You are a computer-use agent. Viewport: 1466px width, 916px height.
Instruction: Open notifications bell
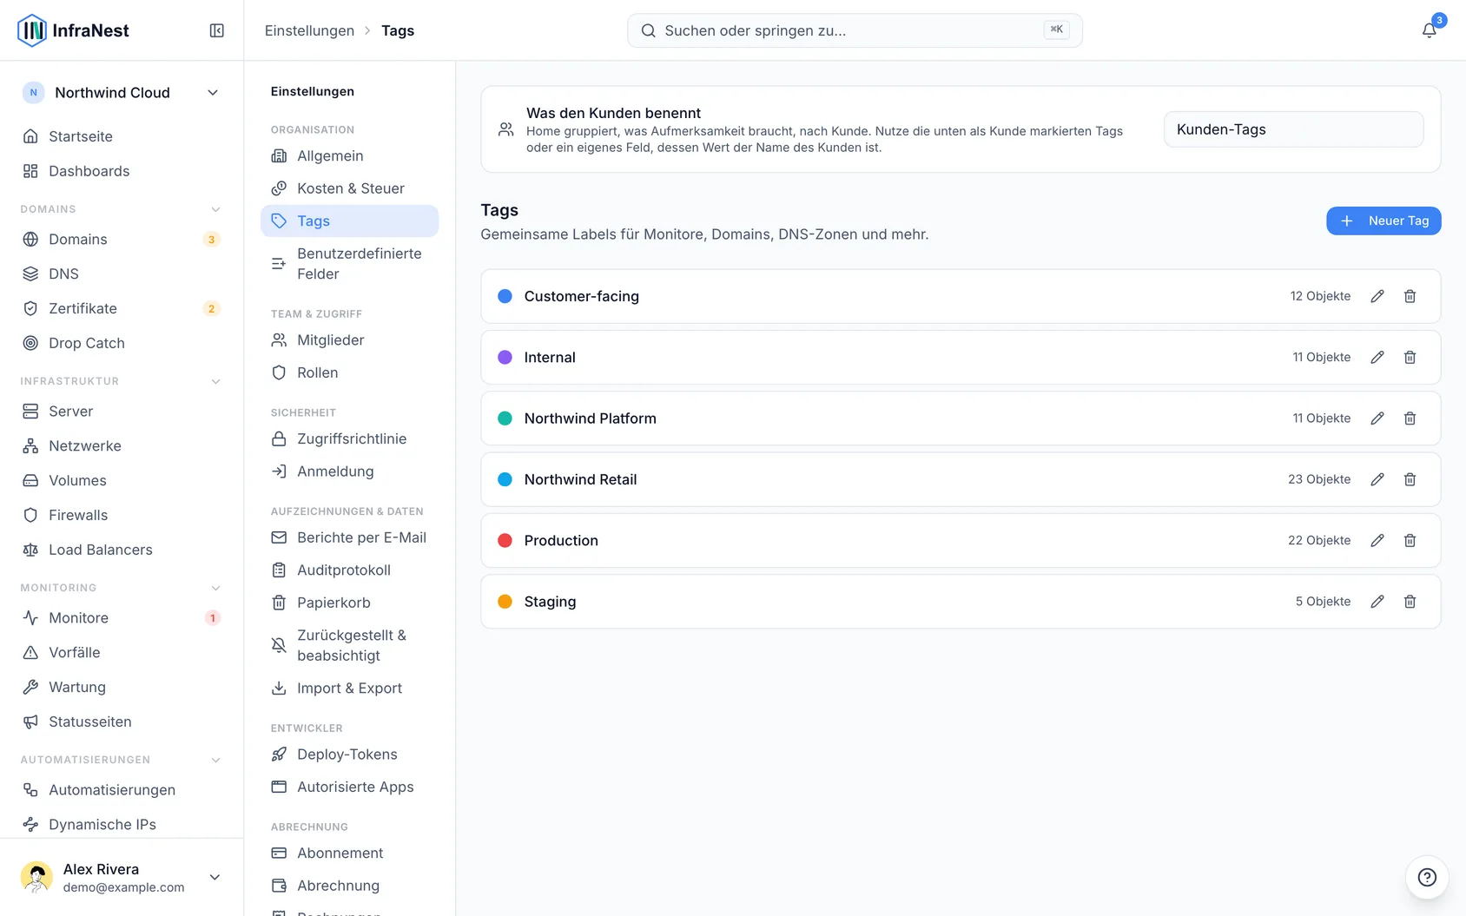[1429, 30]
